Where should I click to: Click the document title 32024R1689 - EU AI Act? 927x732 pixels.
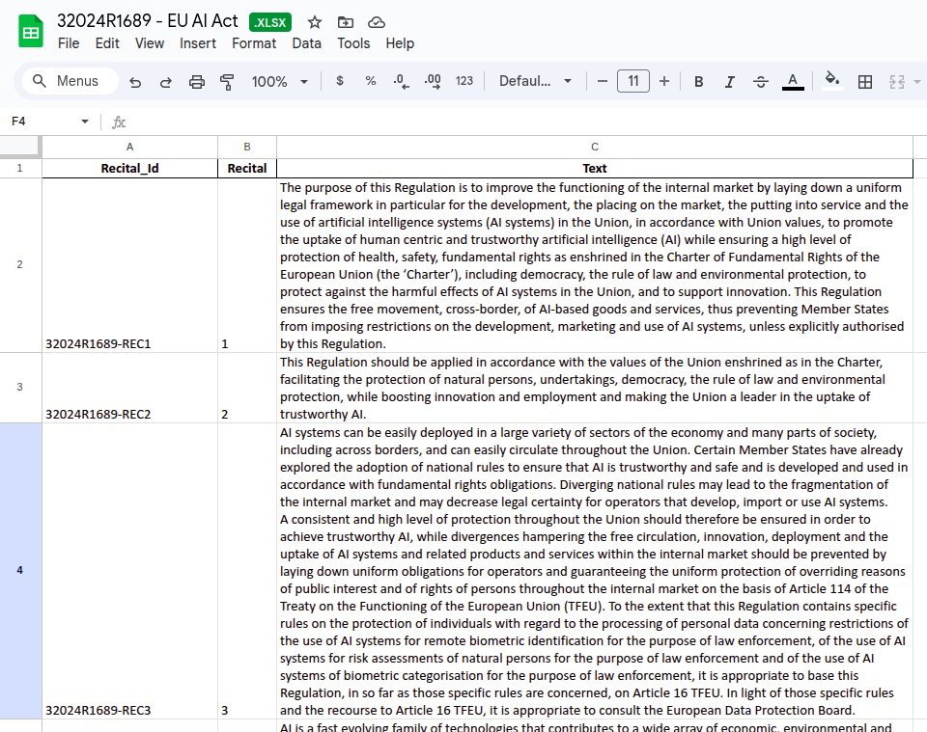click(x=147, y=21)
